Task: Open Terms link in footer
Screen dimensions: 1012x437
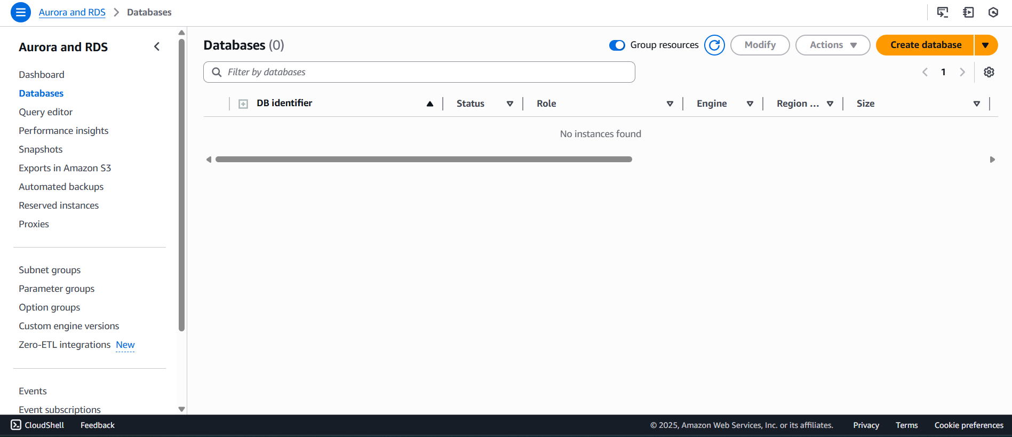Action: [x=906, y=425]
